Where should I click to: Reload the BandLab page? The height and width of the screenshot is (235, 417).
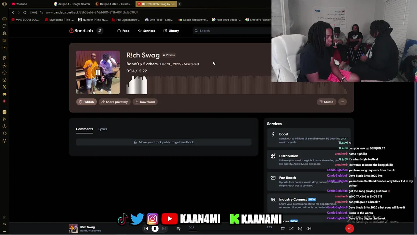click(25, 12)
